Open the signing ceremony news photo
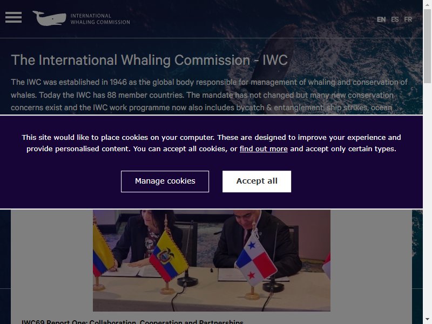The image size is (432, 324). tap(212, 260)
